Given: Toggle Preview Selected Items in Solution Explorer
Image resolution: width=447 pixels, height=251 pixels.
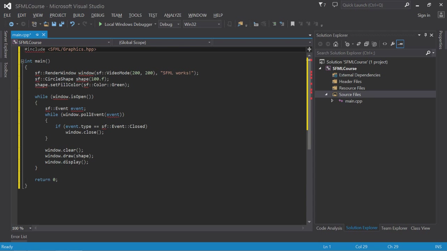Looking at the screenshot, I should tap(400, 44).
